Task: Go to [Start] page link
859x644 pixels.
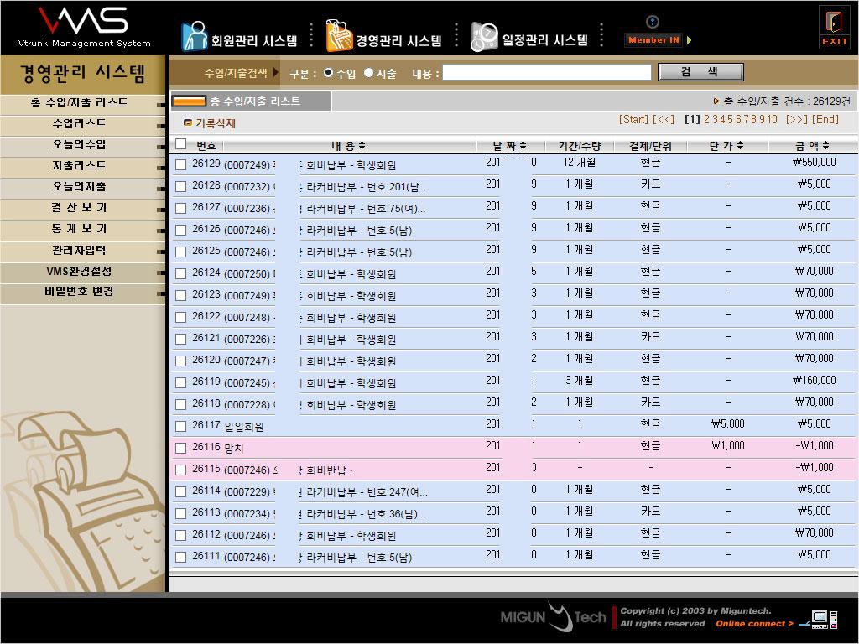Action: point(634,119)
